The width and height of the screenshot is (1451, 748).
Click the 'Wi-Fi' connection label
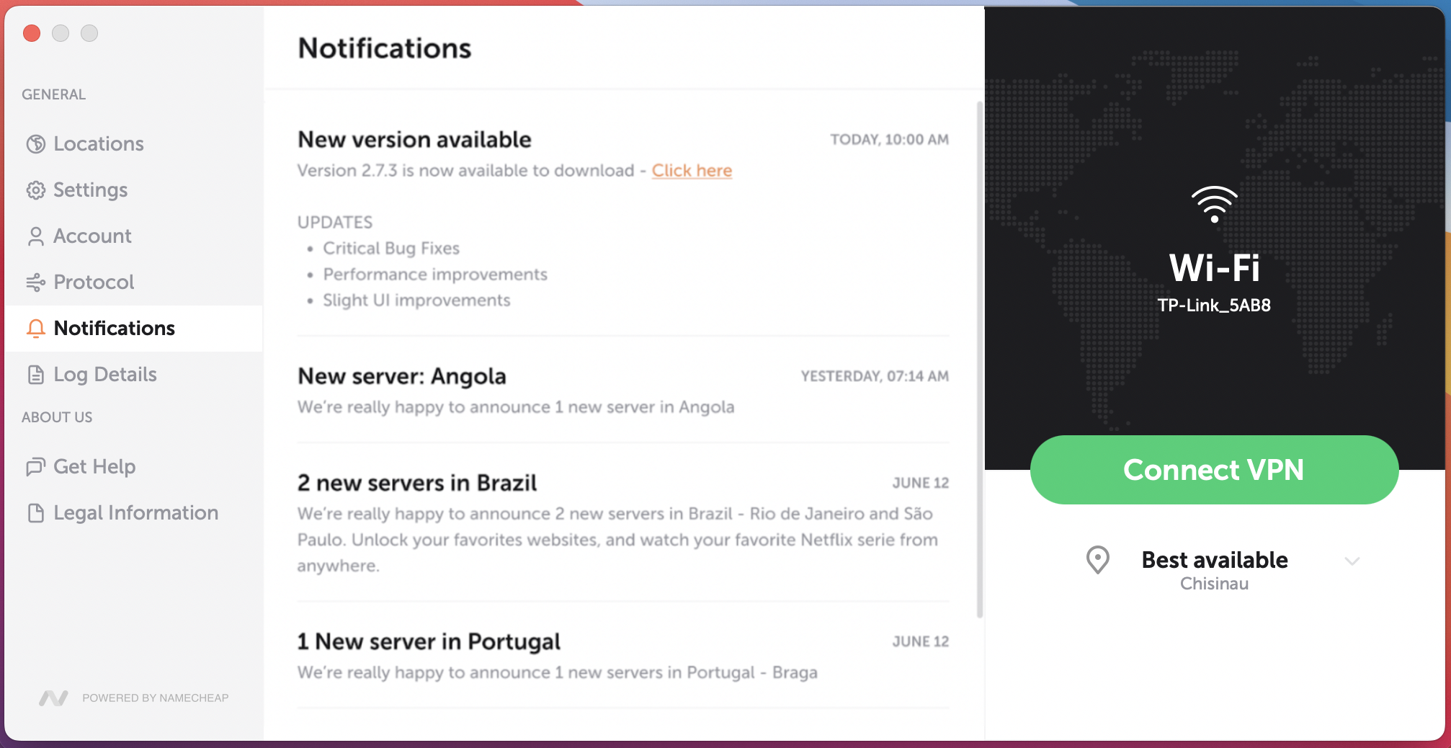(1214, 268)
